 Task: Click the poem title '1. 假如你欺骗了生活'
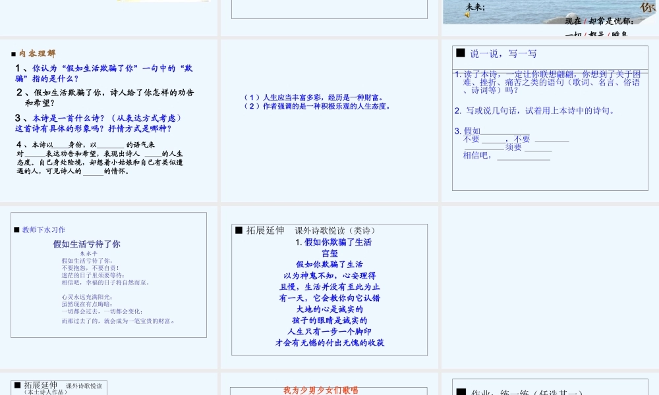(x=333, y=242)
